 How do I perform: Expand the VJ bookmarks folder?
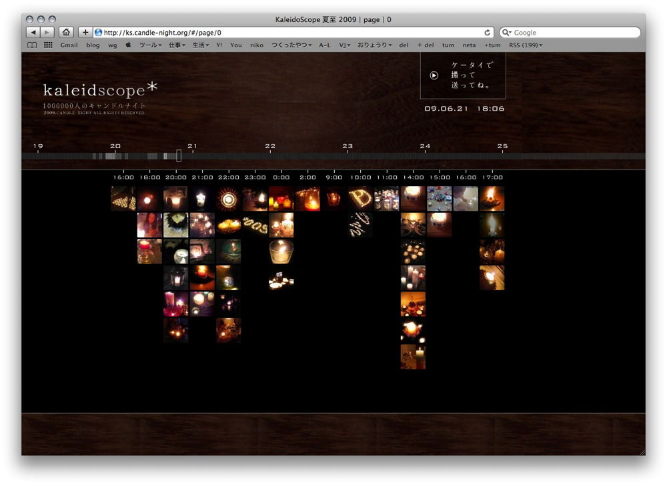pos(345,45)
